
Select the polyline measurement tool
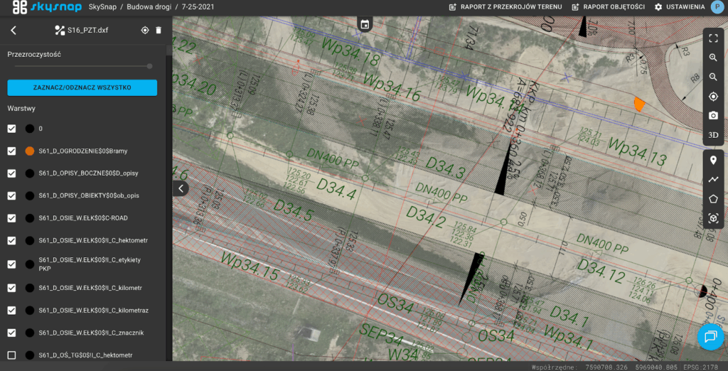[713, 179]
